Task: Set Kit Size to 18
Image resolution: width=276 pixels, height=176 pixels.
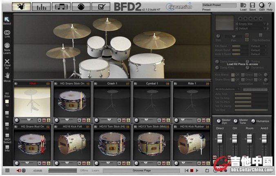Action: click(x=7, y=113)
